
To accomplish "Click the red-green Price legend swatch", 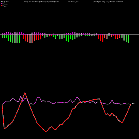I will click(2, 6).
